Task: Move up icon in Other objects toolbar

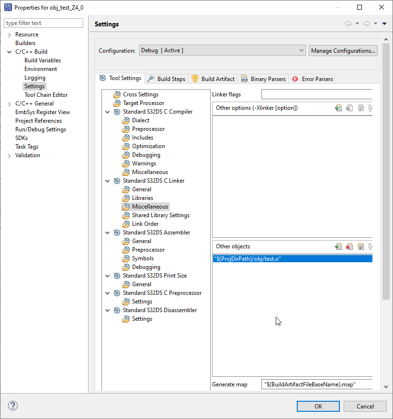Action: point(370,246)
